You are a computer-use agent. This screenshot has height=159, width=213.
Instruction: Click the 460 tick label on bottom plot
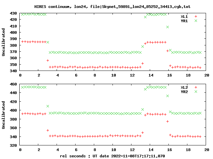pyautogui.click(x=13, y=84)
